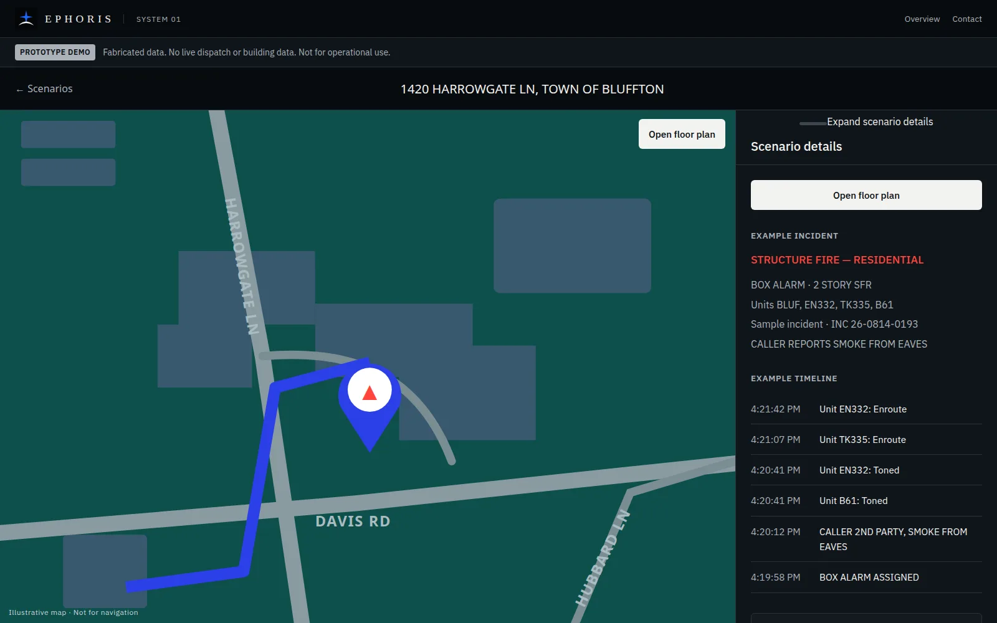Click the PROTOTYPE DEMO badge
This screenshot has height=623, width=997.
[x=55, y=52]
